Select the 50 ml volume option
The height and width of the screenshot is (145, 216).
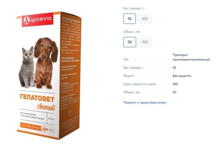pyautogui.click(x=129, y=42)
